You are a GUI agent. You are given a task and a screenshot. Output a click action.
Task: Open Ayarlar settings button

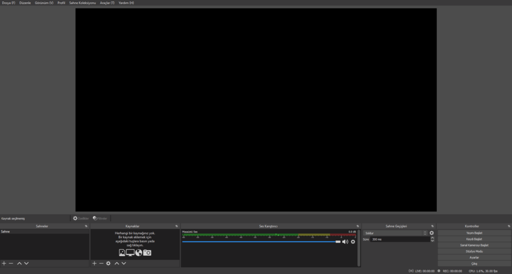coord(474,258)
